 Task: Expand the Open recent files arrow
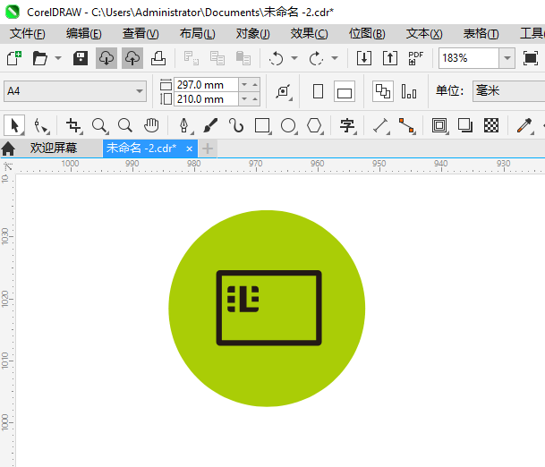tap(58, 58)
